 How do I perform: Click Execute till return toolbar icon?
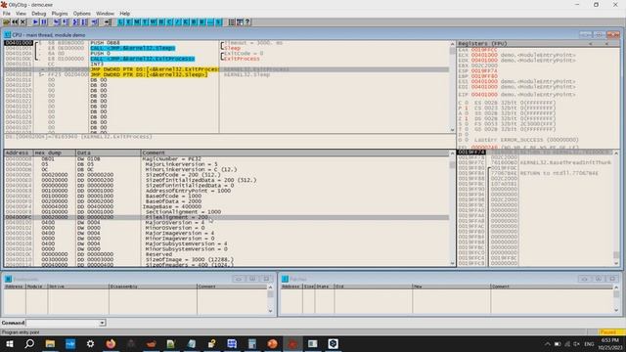click(x=95, y=22)
